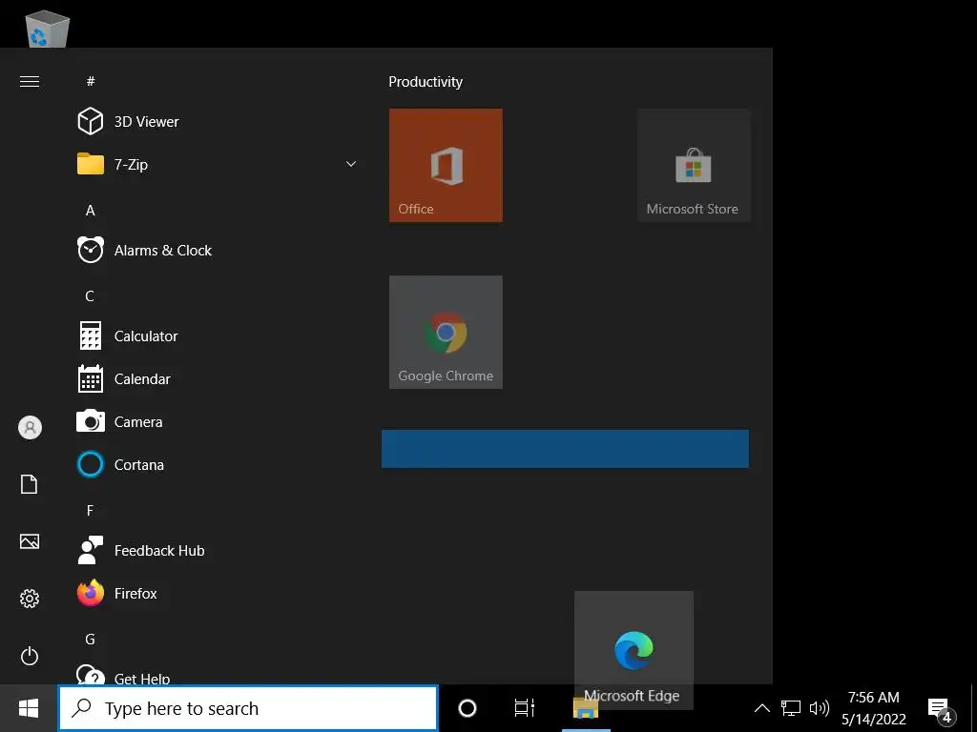Click the Power button icon
The image size is (977, 732).
tap(30, 656)
